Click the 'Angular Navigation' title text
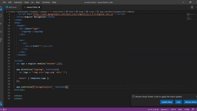 coord(35,17)
